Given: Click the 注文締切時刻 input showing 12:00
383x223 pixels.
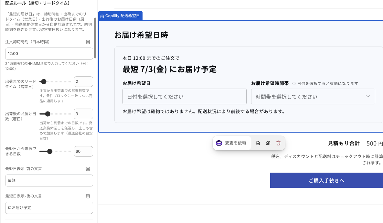Looking at the screenshot, I should (49, 54).
